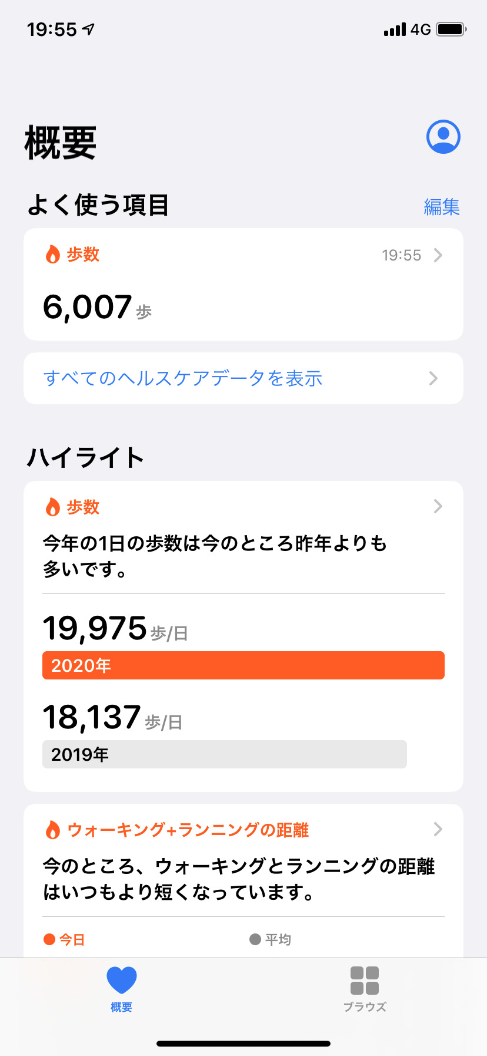Tap the flame icon in favorites 歩数 card

(53, 255)
